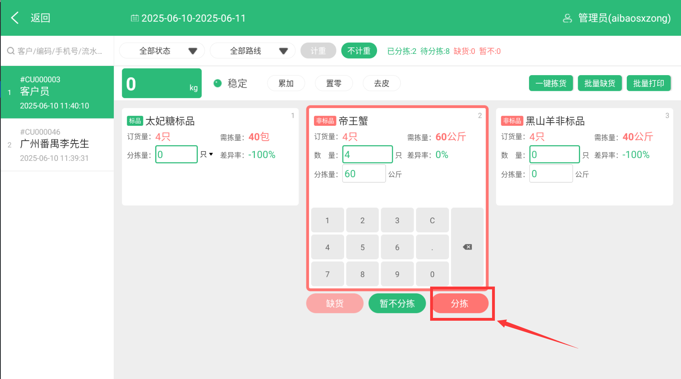Viewport: 681px width, 379px height.
Task: Click the 黑山羊非标品 product card
Action: pyautogui.click(x=584, y=189)
